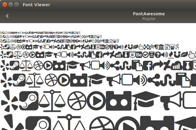
Task: Click the largest visible bank building glyph
Action: [x=161, y=47]
